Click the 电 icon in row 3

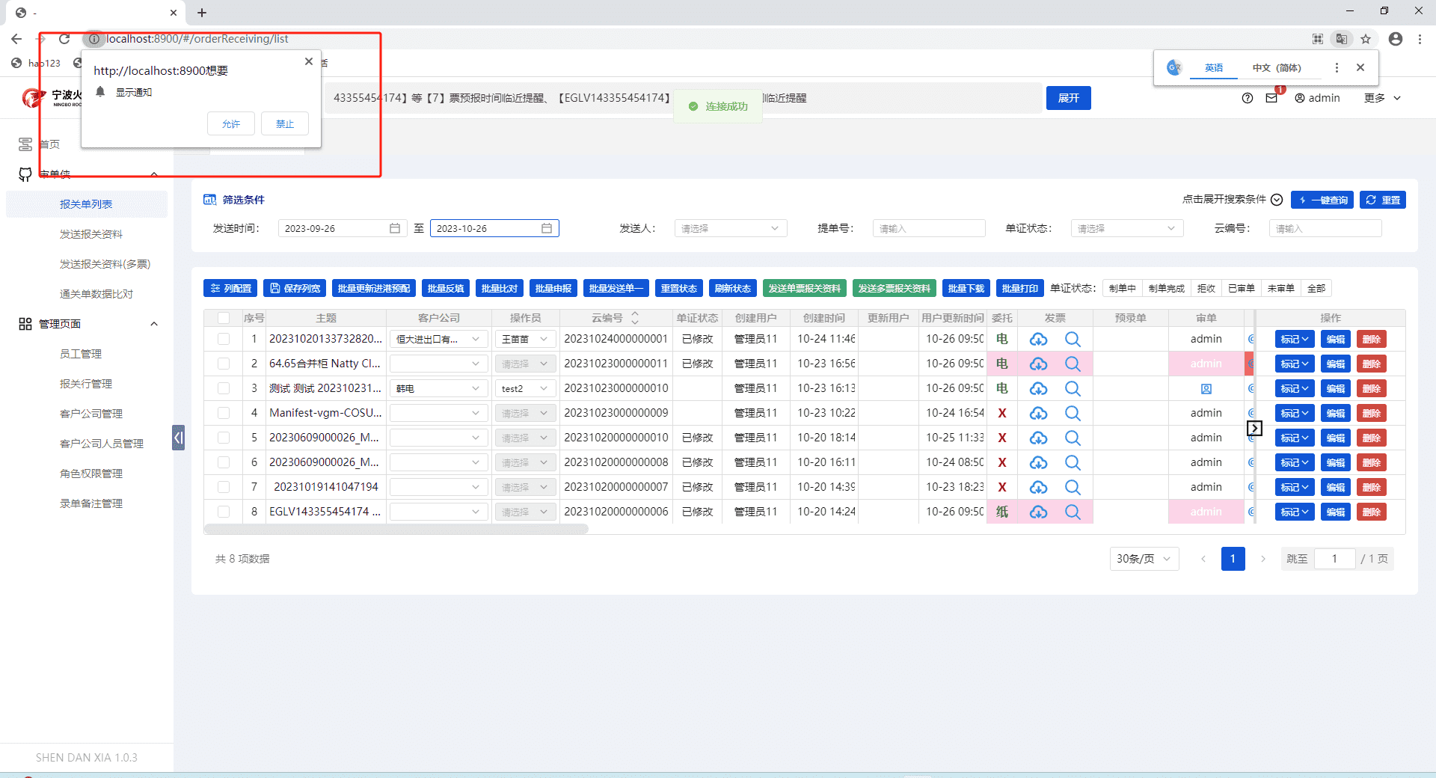click(1002, 388)
